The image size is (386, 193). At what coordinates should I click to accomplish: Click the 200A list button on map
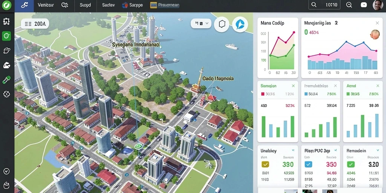coord(35,24)
